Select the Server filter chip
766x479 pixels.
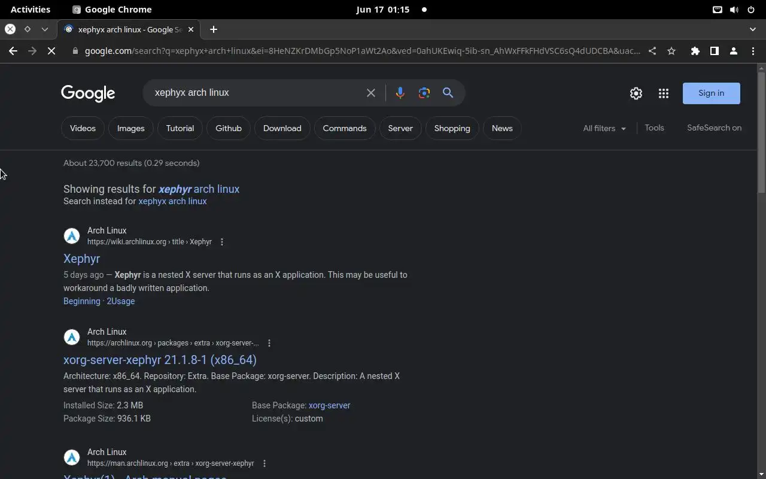click(400, 128)
